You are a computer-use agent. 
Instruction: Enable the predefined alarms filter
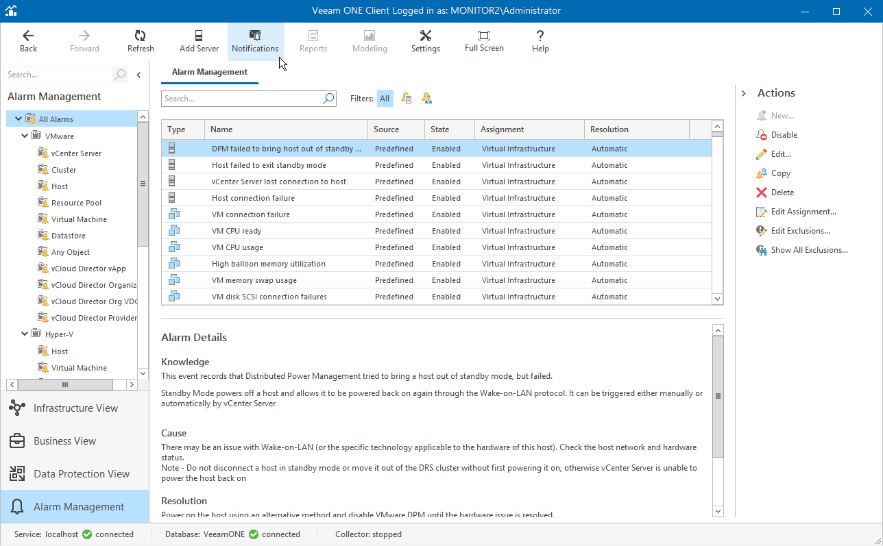pyautogui.click(x=406, y=98)
